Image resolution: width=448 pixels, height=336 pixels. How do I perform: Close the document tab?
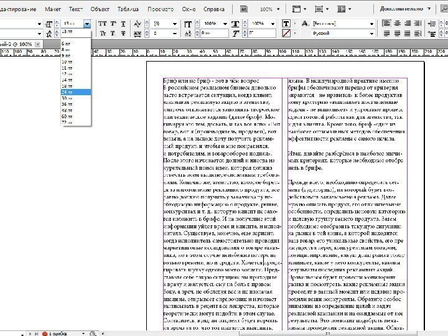[38, 44]
